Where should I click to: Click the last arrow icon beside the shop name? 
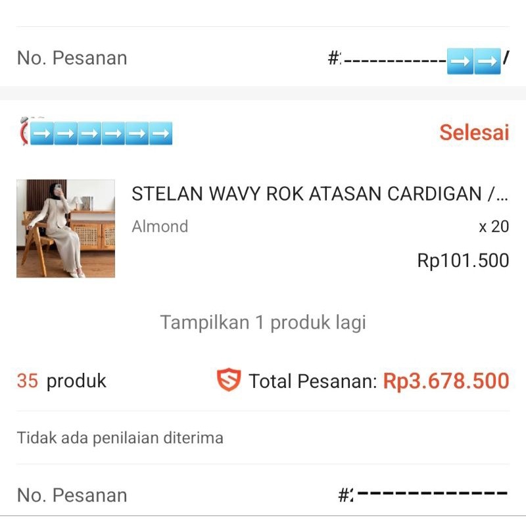160,132
